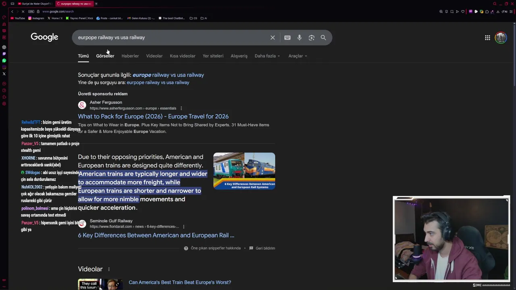Bookmark this page with heart icon
Image resolution: width=516 pixels, height=290 pixels.
click(x=463, y=11)
